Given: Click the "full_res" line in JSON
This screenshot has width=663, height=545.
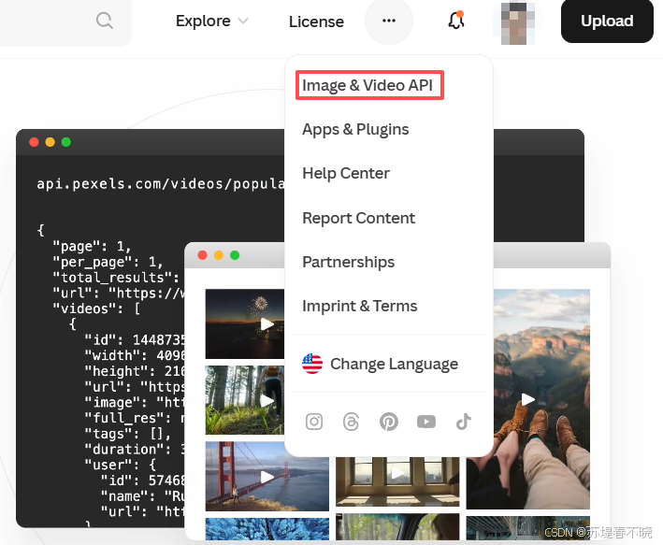Looking at the screenshot, I should click(135, 418).
